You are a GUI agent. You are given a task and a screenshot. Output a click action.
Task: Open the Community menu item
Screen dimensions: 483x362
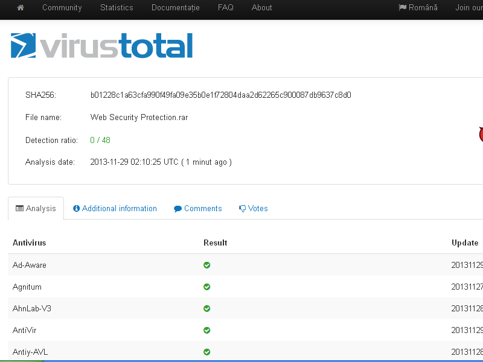coord(62,8)
